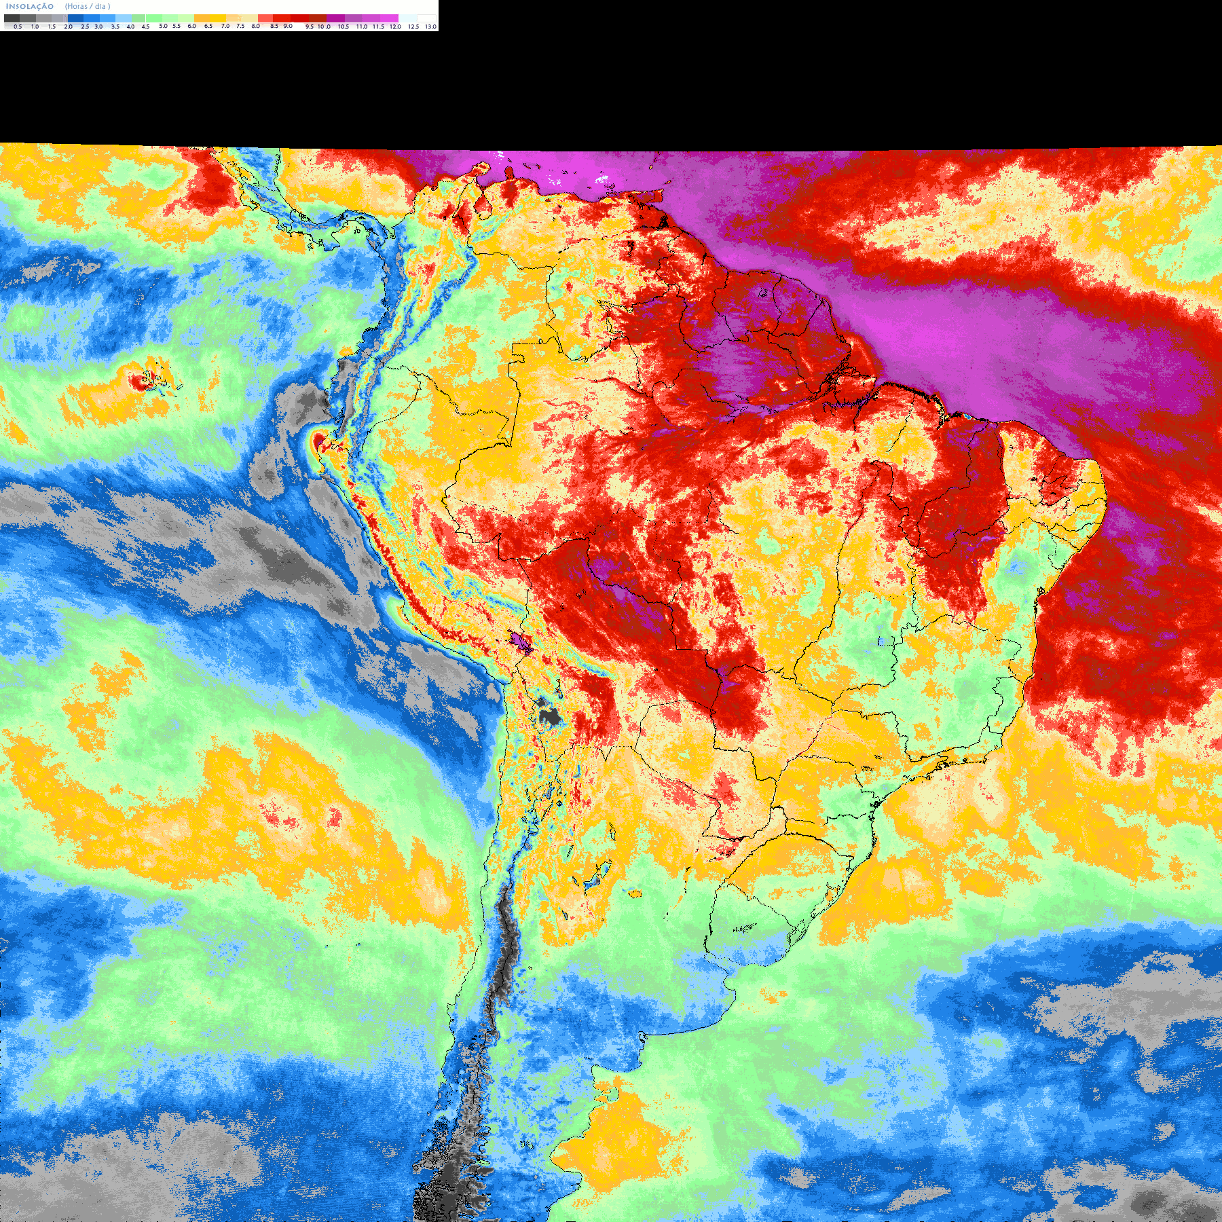Click the '9.5' legend value
The width and height of the screenshot is (1222, 1222).
pyautogui.click(x=310, y=26)
